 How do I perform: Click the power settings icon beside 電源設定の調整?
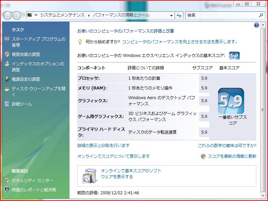(x=7, y=79)
